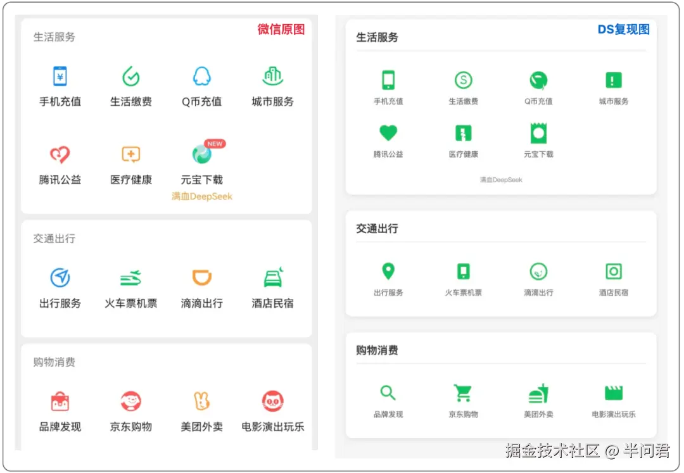
Task: Select the 生活缴费 checkmark icon
Action: [131, 75]
